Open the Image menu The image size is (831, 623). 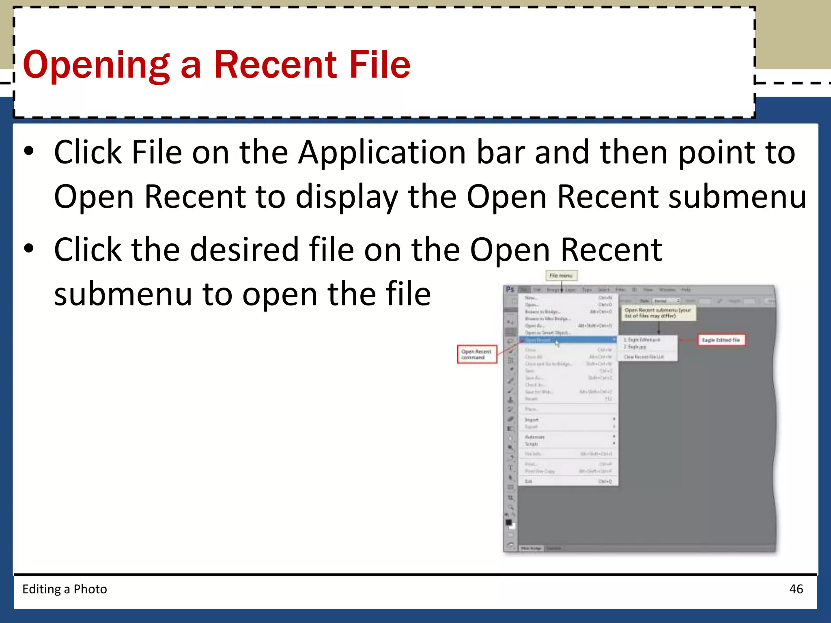coord(553,290)
